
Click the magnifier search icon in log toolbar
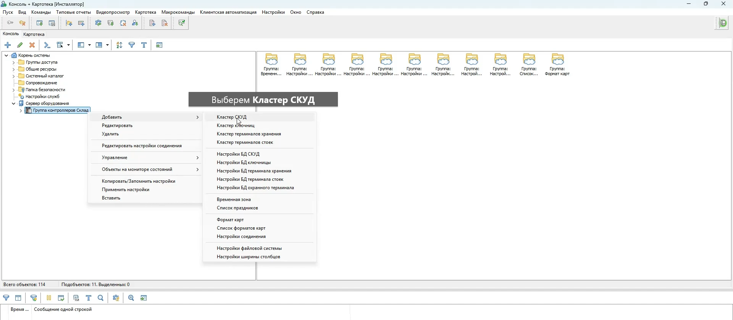coord(101,298)
